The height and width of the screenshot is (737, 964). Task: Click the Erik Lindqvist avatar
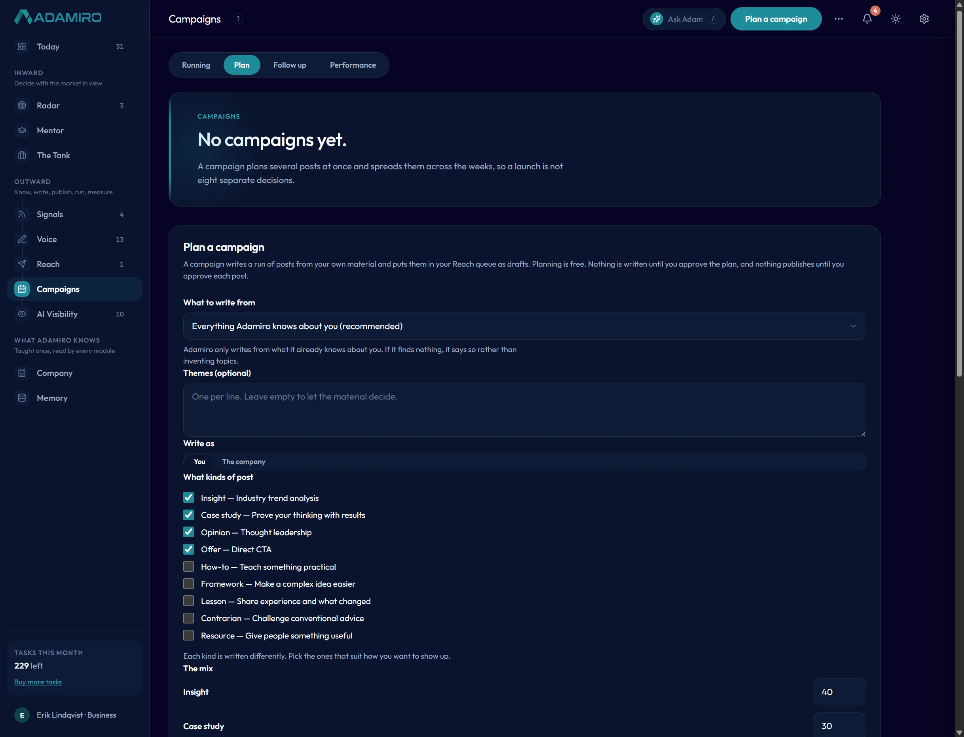point(22,715)
